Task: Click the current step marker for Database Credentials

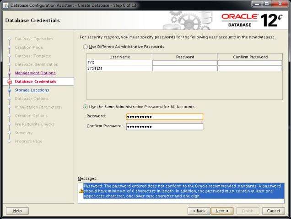Action: point(10,82)
